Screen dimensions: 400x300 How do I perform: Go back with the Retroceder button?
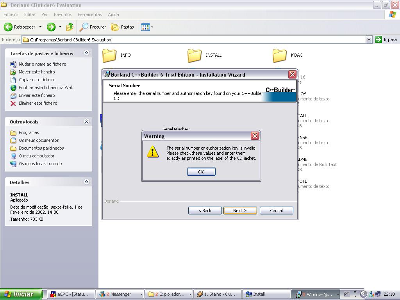(20, 27)
